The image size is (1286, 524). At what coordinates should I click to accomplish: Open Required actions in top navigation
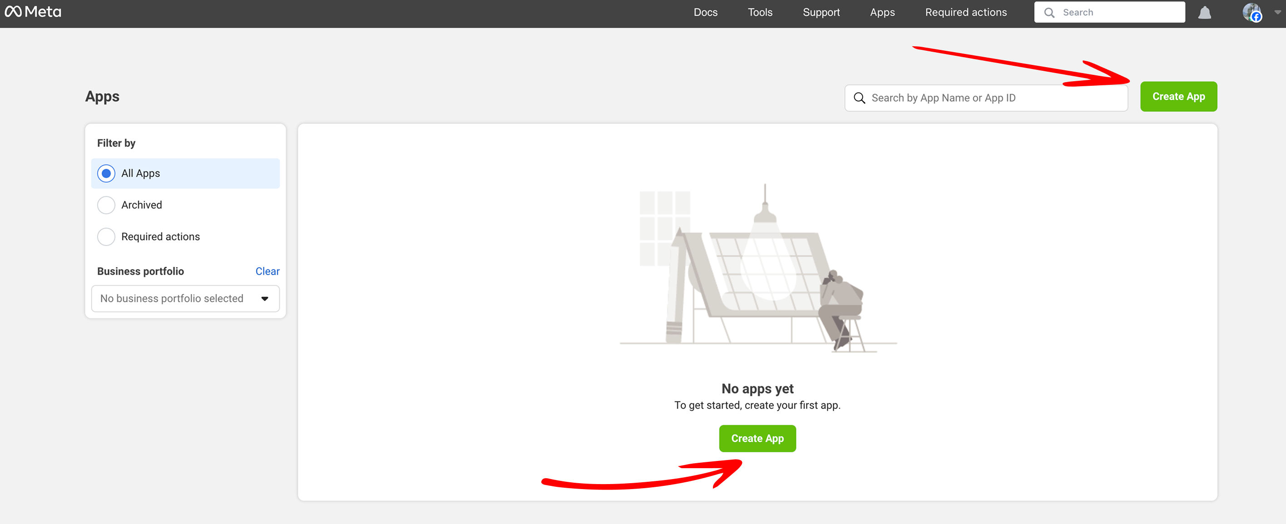(x=965, y=12)
